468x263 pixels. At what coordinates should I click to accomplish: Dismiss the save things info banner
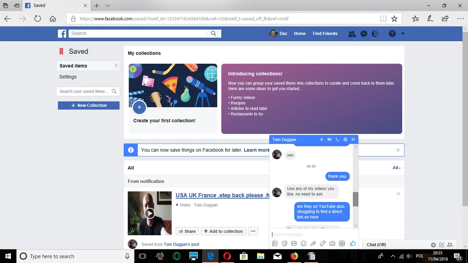click(398, 150)
